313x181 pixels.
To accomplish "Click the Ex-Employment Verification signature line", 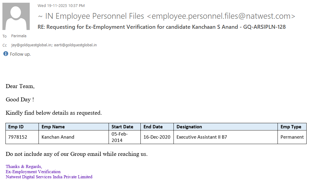I will pos(33,172).
